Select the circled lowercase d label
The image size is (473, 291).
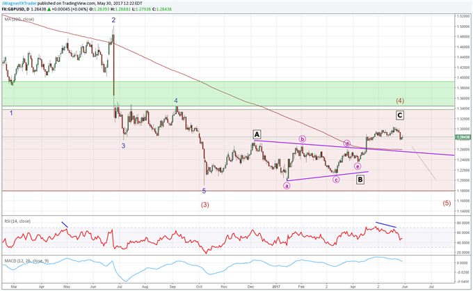tap(347, 143)
